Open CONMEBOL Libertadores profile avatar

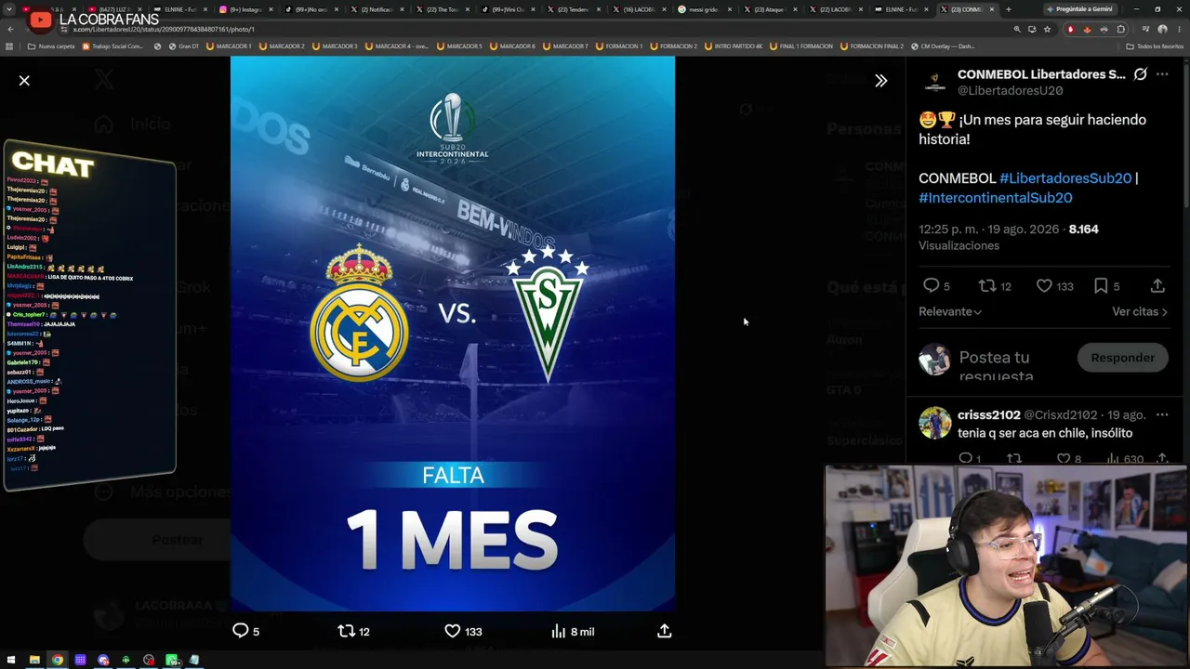coord(934,82)
